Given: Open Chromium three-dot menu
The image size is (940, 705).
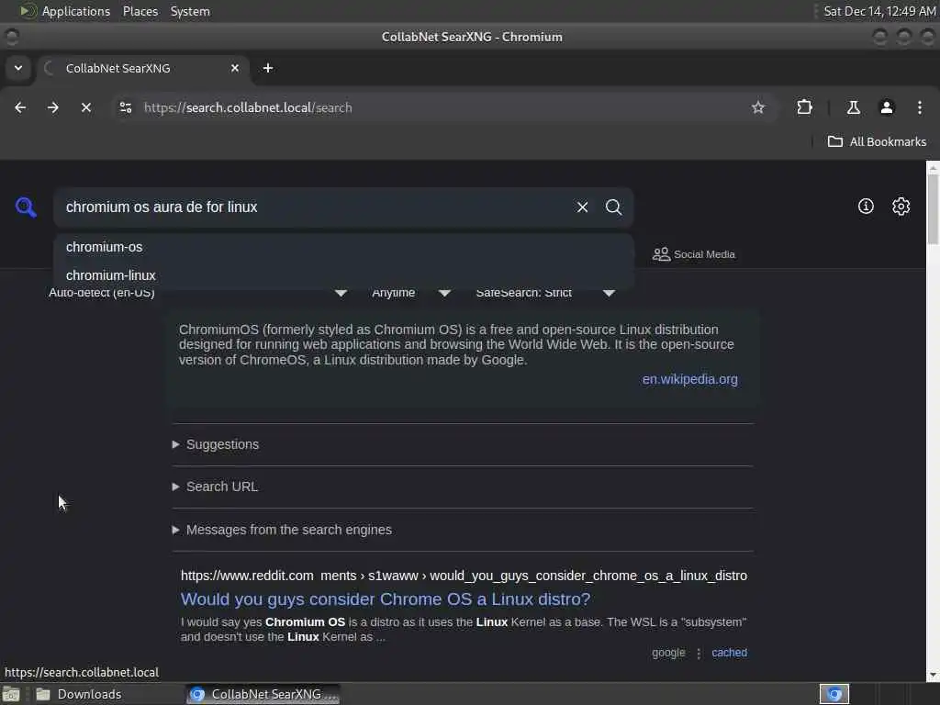Looking at the screenshot, I should coord(920,108).
